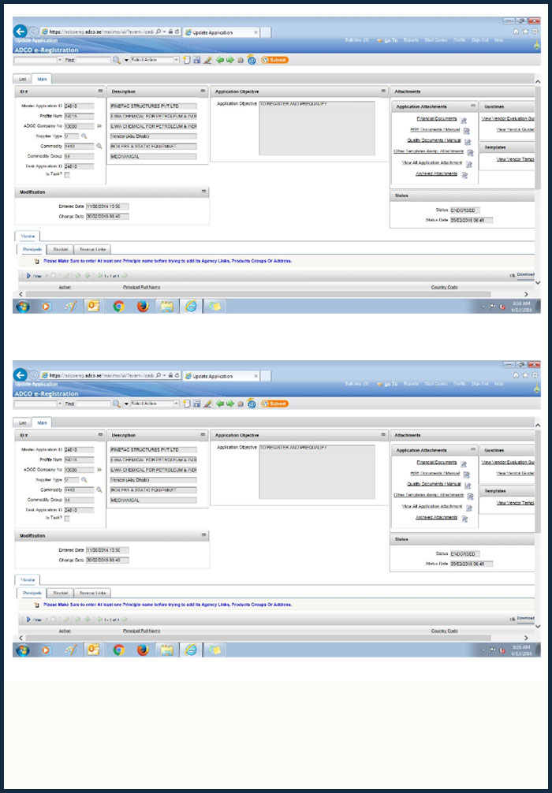
Task: Open Blacklist tab in the lower window
Action: tap(59, 592)
